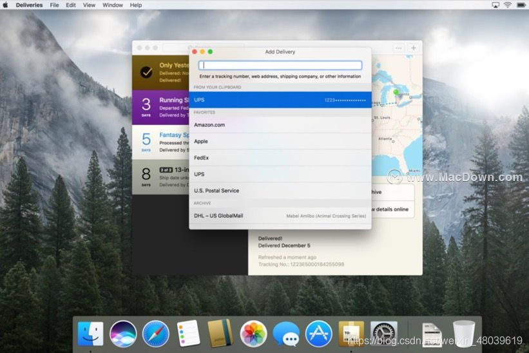Choose U.S. Postal Service from favorites
Viewport: 529px width, 353px height.
coord(280,191)
